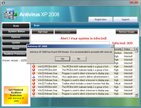Screen dimensions: 141x108
Task: Click the red X icon on last Win32/Adware.Sear row
Action: [x=34, y=94]
